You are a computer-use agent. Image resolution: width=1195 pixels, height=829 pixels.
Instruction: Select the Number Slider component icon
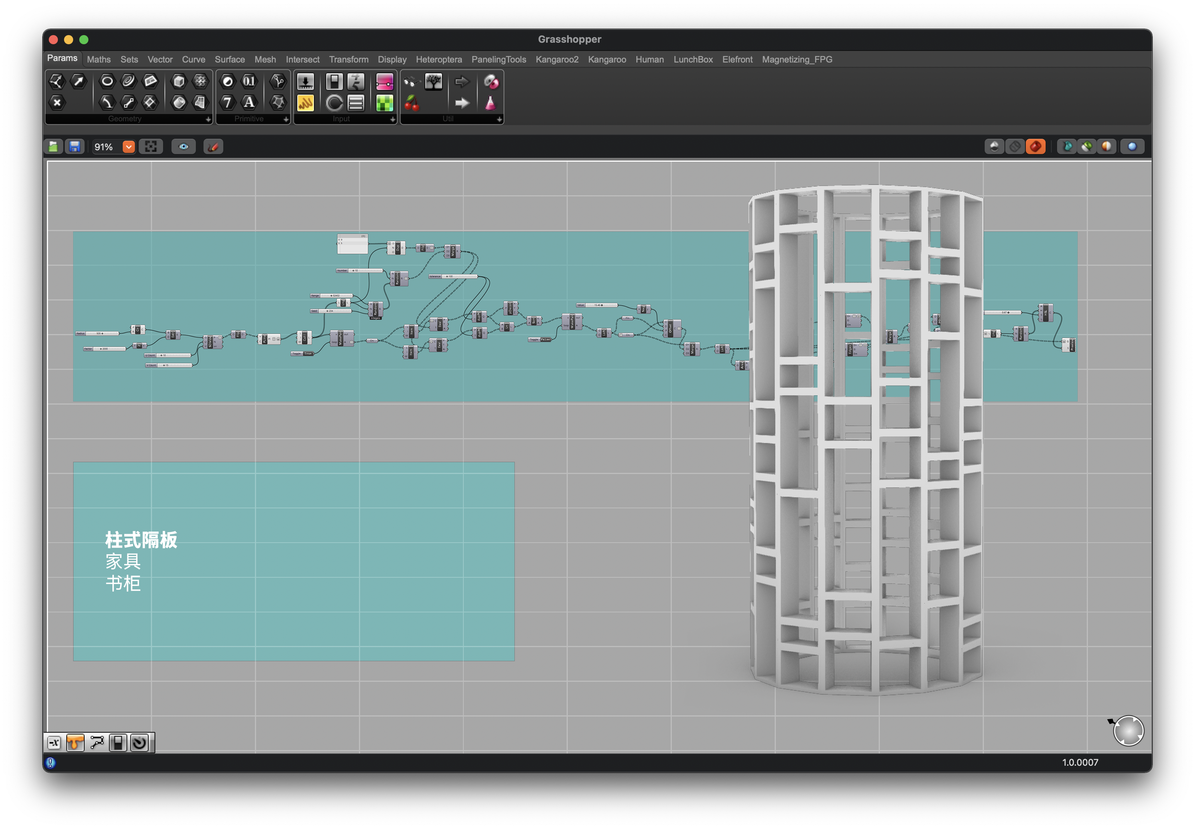click(x=305, y=82)
